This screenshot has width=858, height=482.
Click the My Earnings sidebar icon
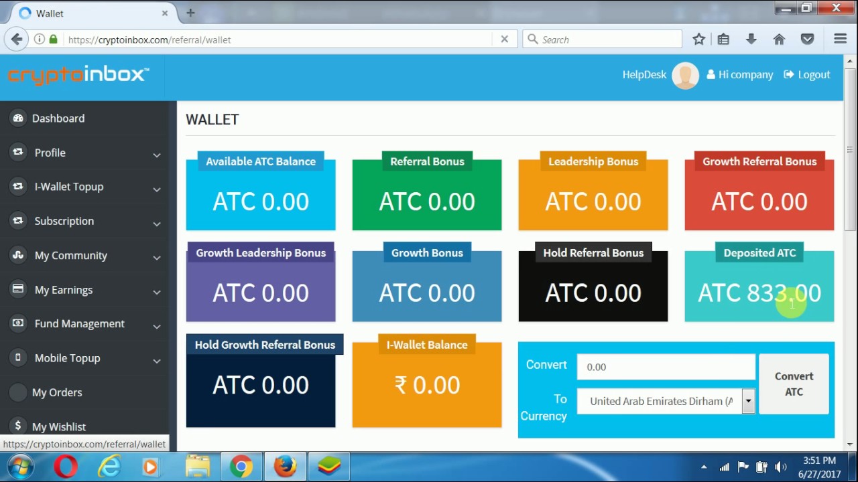18,289
